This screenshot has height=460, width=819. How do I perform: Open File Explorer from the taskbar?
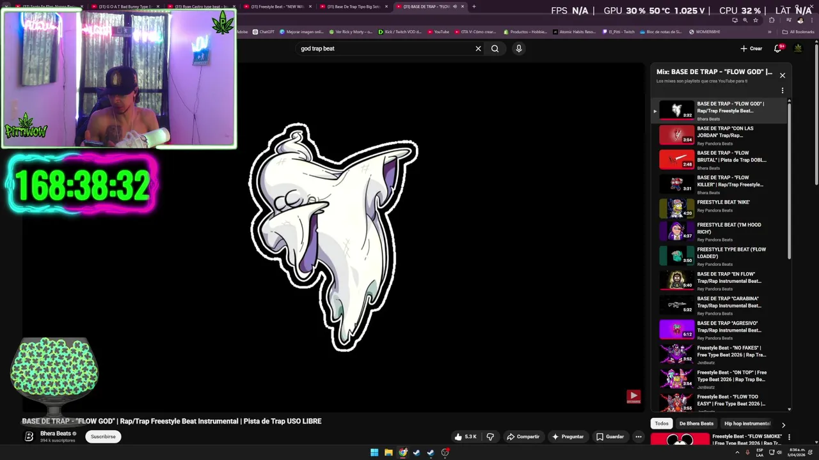tap(388, 452)
